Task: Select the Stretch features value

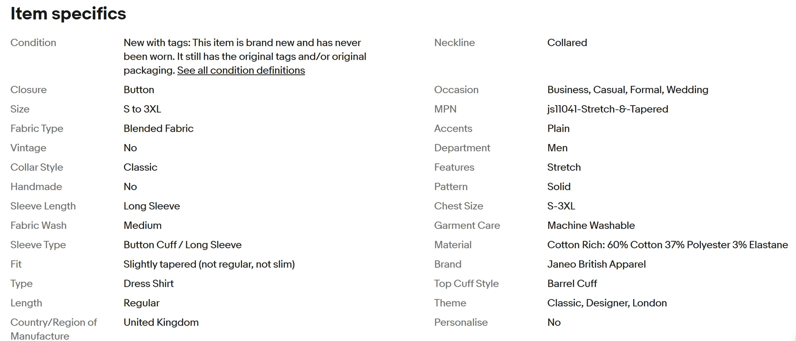Action: coord(564,167)
